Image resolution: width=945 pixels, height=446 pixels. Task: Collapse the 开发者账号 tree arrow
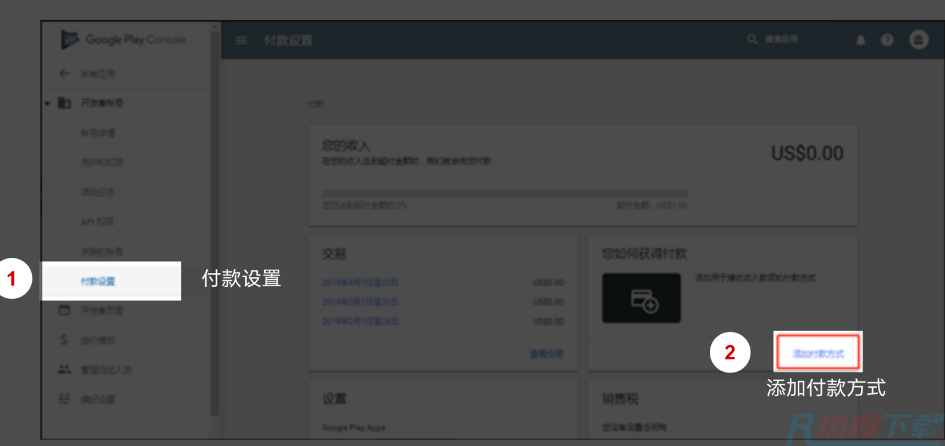click(x=48, y=104)
